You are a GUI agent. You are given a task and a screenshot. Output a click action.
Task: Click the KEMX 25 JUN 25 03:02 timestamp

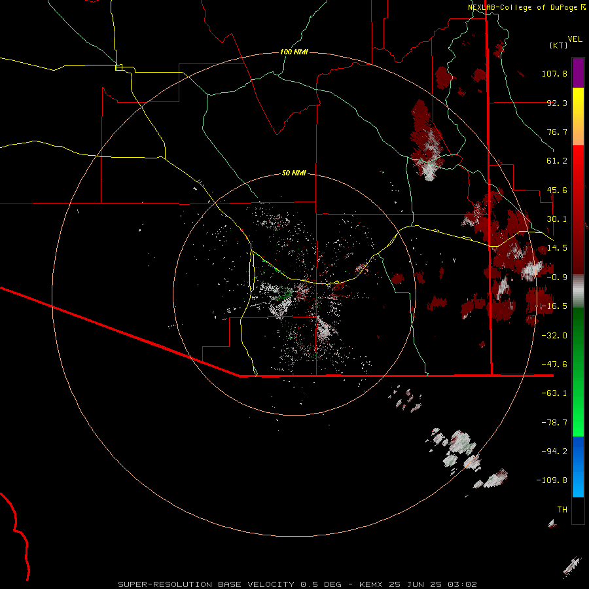tap(418, 584)
